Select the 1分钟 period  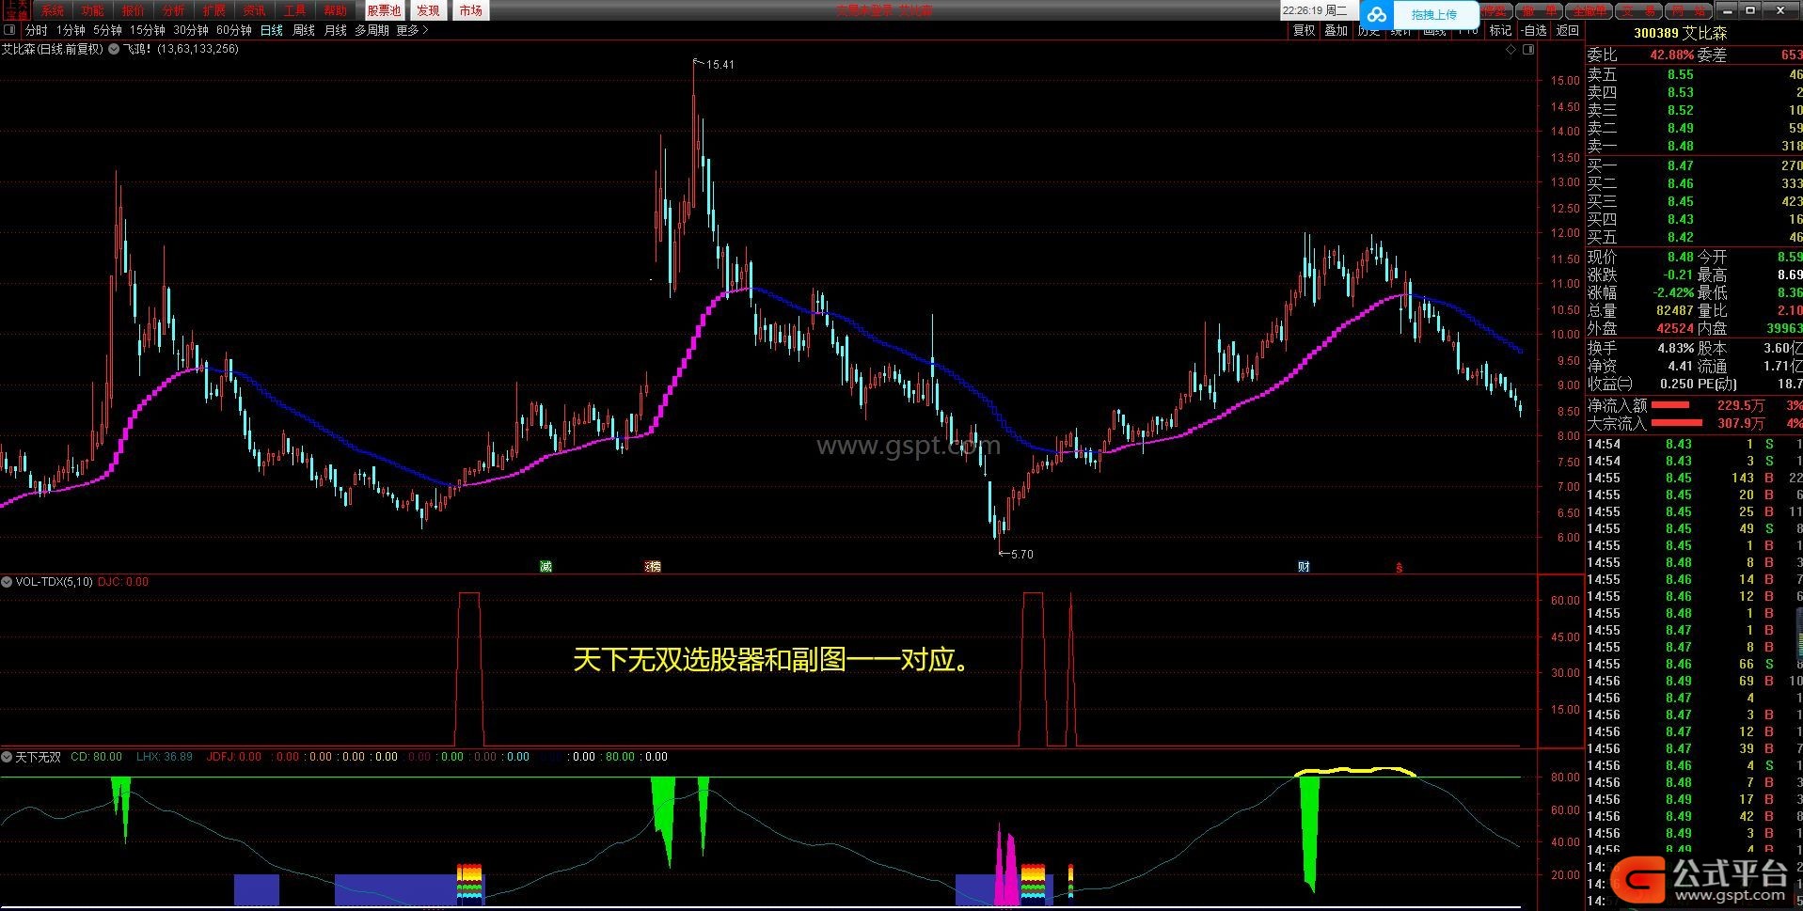tap(71, 30)
